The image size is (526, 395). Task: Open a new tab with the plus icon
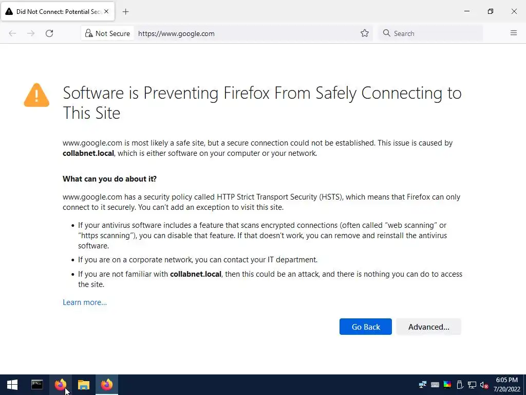pyautogui.click(x=126, y=11)
